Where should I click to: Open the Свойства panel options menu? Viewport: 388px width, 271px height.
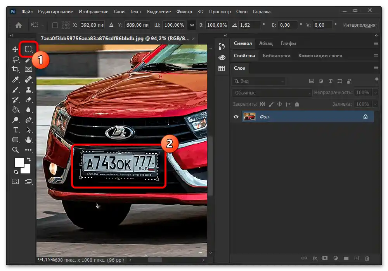coord(376,56)
